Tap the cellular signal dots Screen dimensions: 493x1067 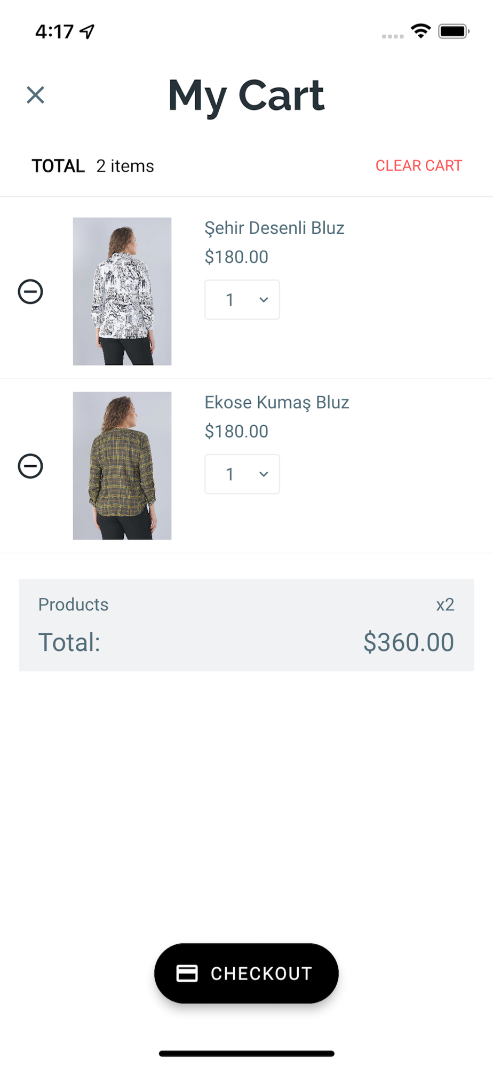[x=393, y=36]
